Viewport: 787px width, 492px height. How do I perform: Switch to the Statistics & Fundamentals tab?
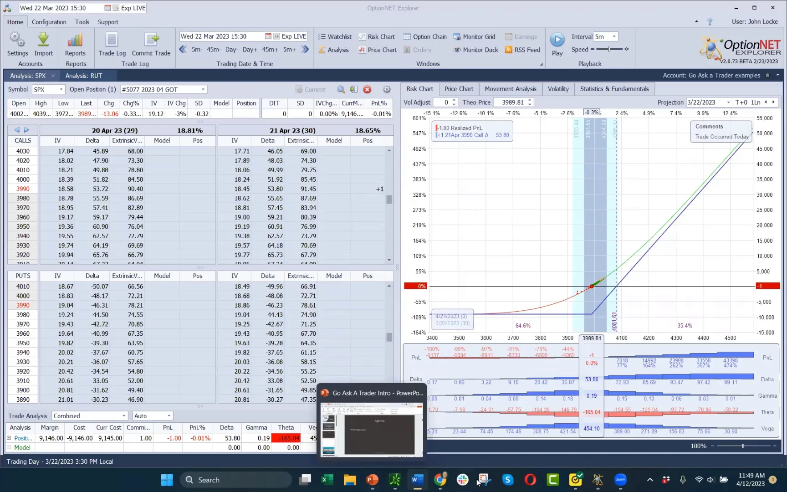pos(614,89)
